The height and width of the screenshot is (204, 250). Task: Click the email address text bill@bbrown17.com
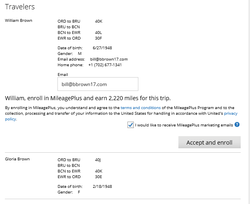109,59
